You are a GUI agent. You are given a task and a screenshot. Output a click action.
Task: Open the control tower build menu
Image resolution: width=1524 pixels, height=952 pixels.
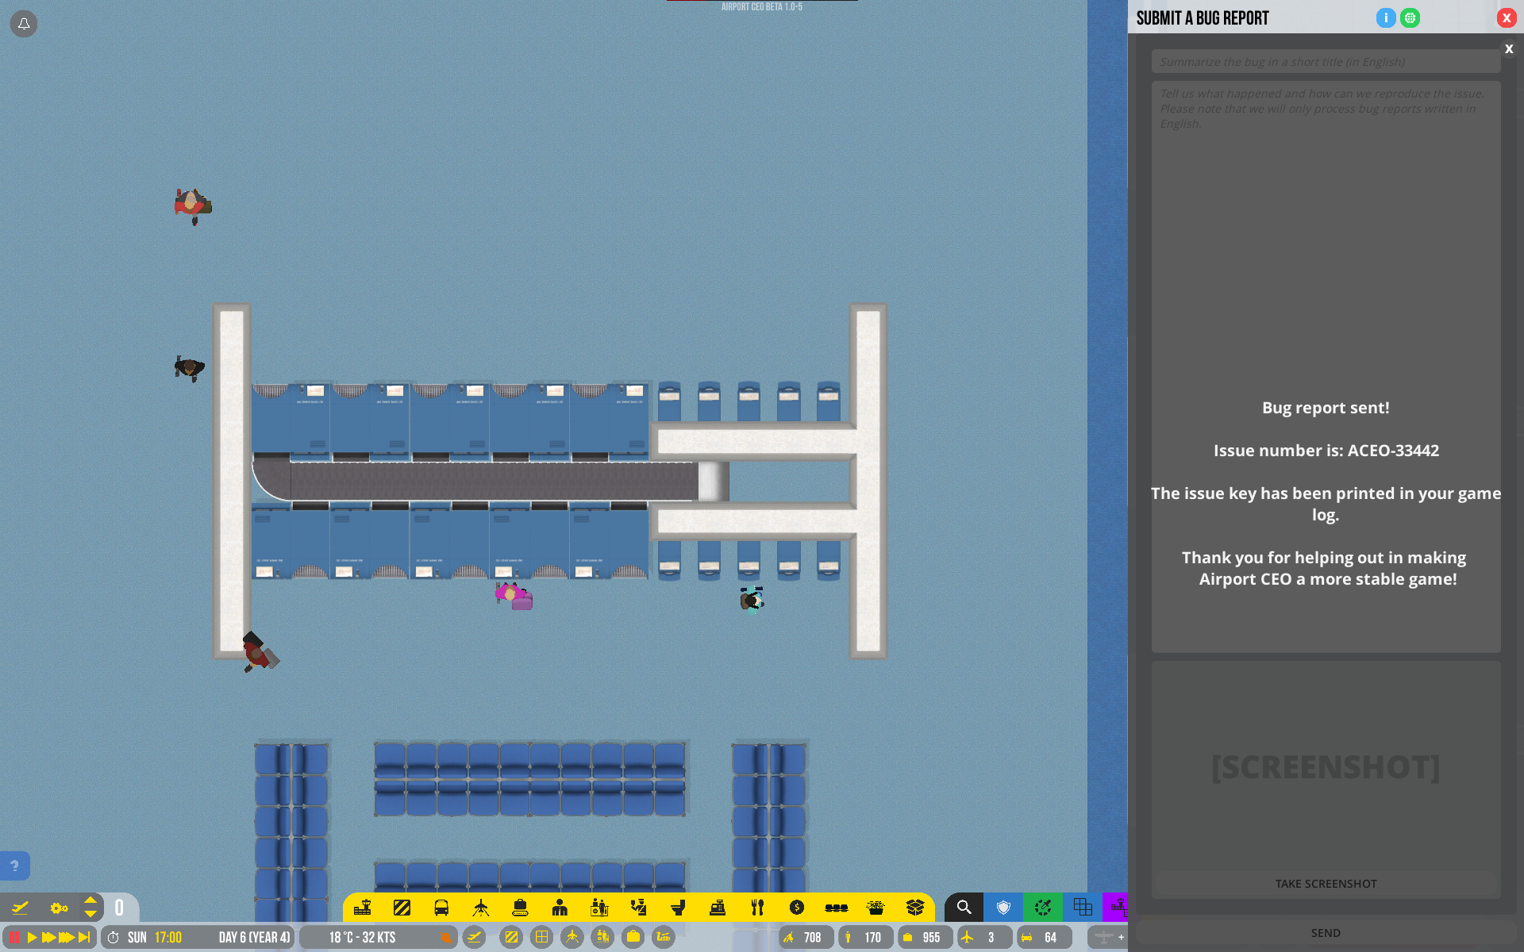click(x=363, y=907)
